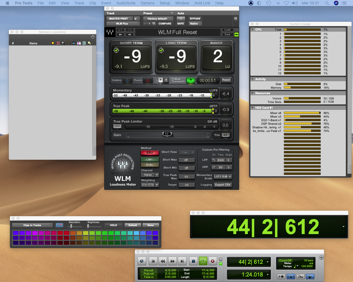This screenshot has width=353, height=282.
Task: Click the transport Stop button
Action: (x=193, y=261)
